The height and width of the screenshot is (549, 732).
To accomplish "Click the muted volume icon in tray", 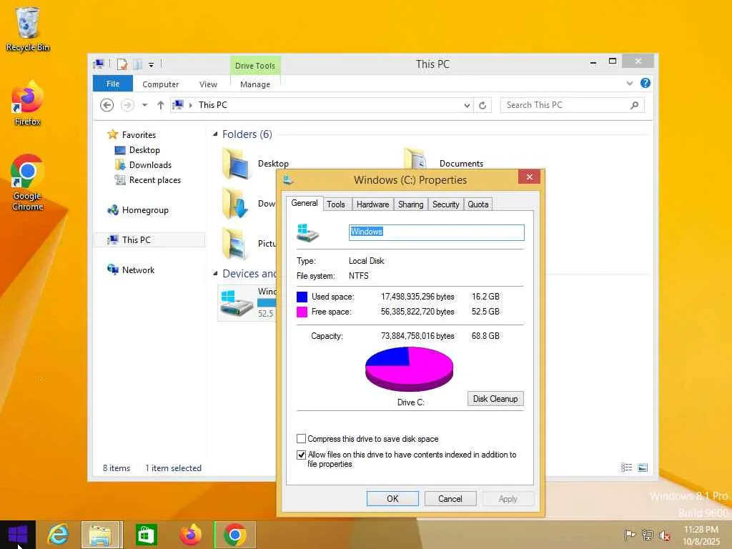I will (665, 535).
